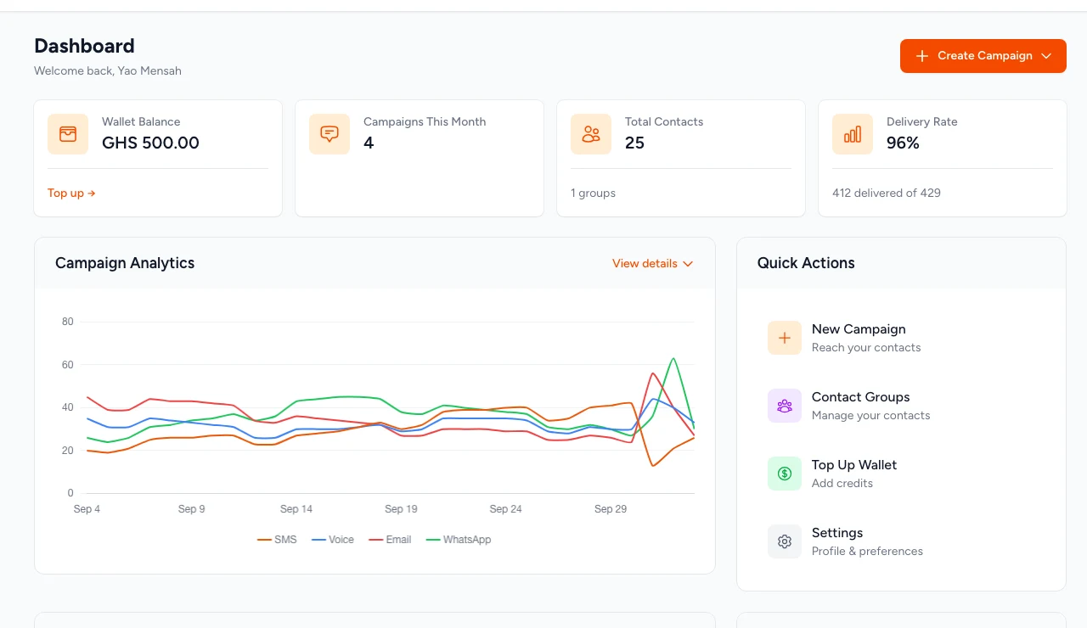1087x628 pixels.
Task: Click the 'Manage your contacts' subtitle
Action: coord(870,415)
